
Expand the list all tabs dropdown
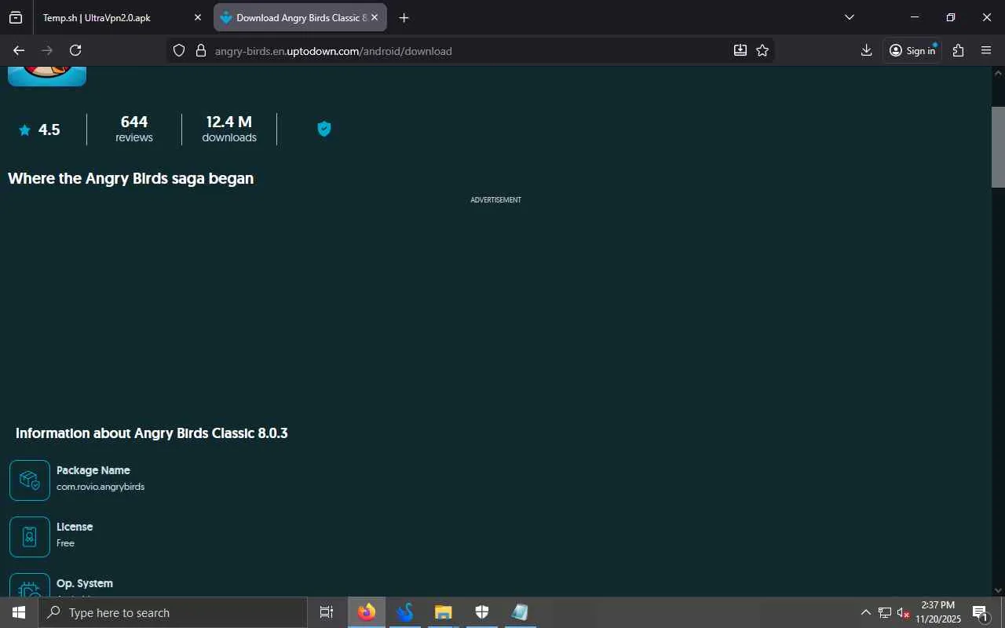(x=849, y=17)
